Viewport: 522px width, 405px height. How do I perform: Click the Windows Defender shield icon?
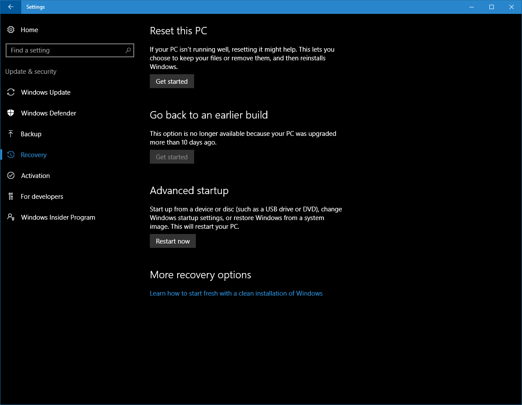tap(11, 113)
